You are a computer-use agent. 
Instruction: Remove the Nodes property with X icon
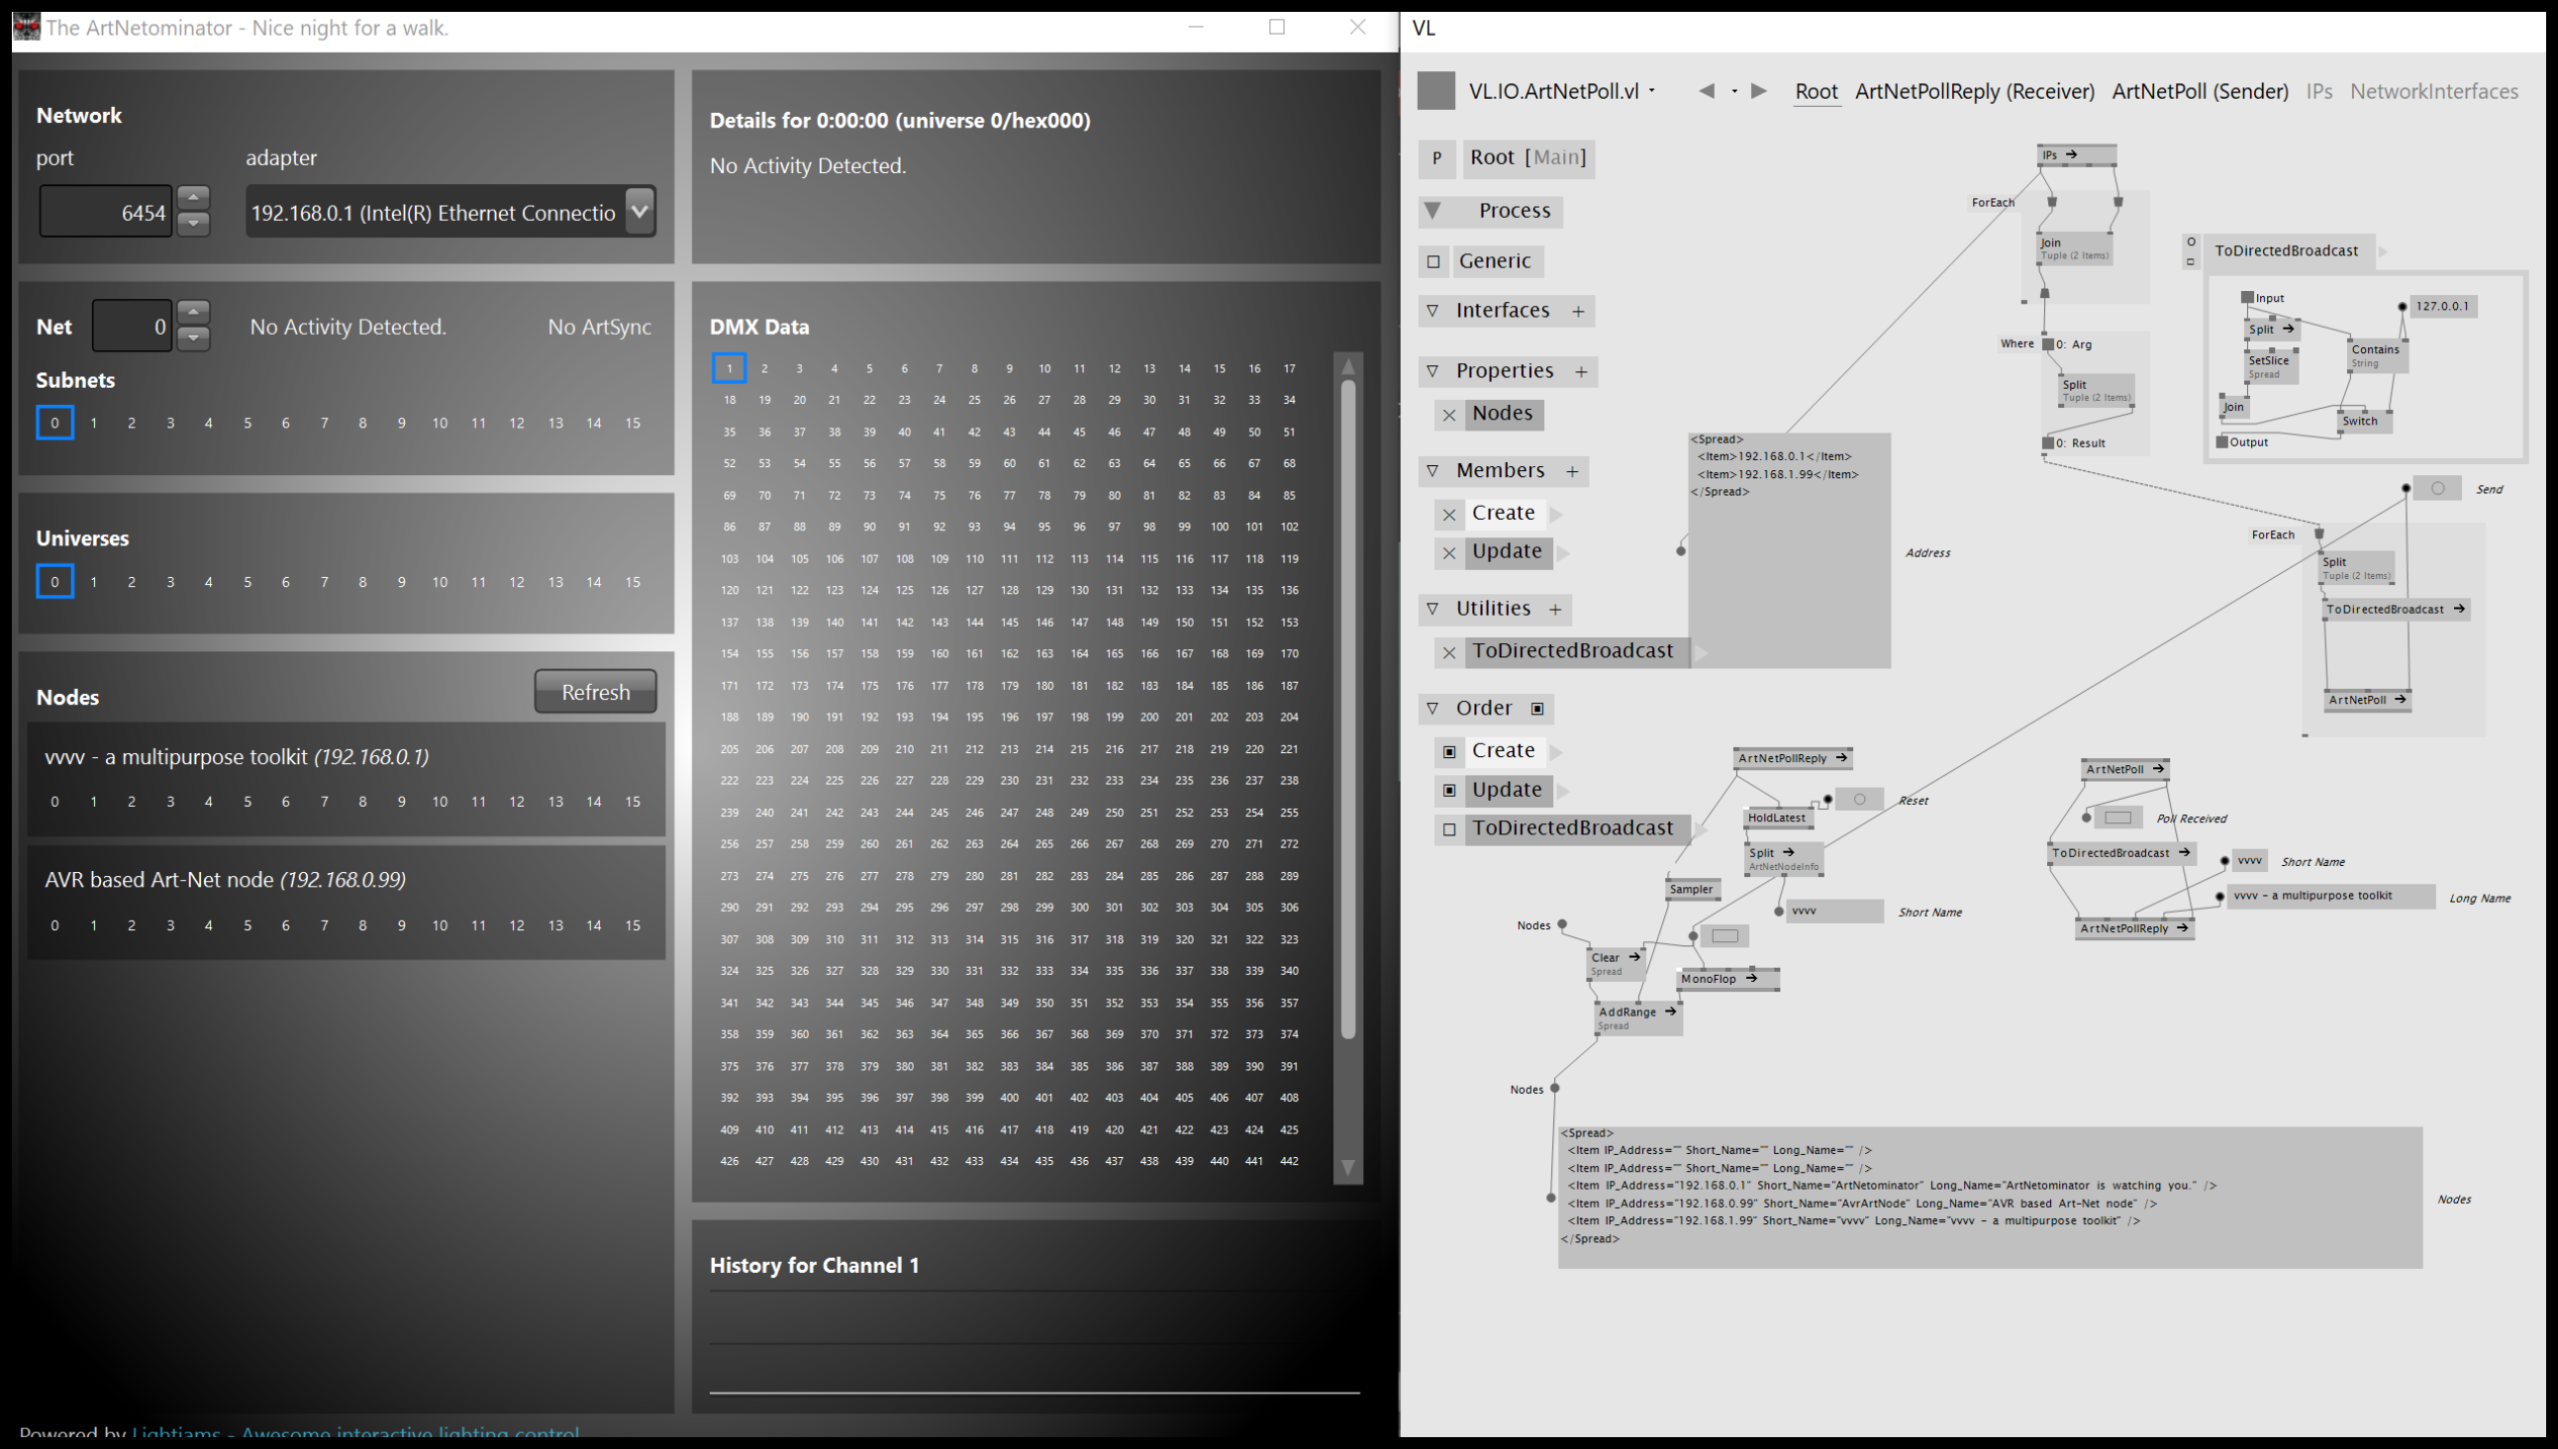1449,415
